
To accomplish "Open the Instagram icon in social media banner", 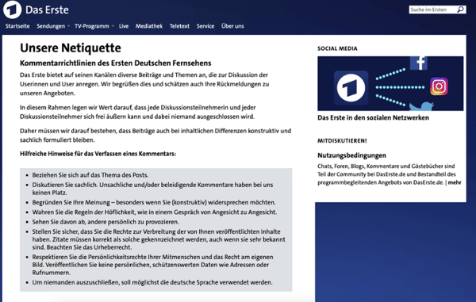I will pyautogui.click(x=439, y=86).
